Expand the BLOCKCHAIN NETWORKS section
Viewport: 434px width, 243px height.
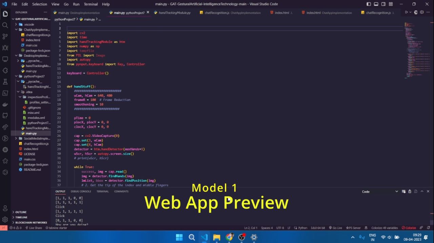[31, 223]
